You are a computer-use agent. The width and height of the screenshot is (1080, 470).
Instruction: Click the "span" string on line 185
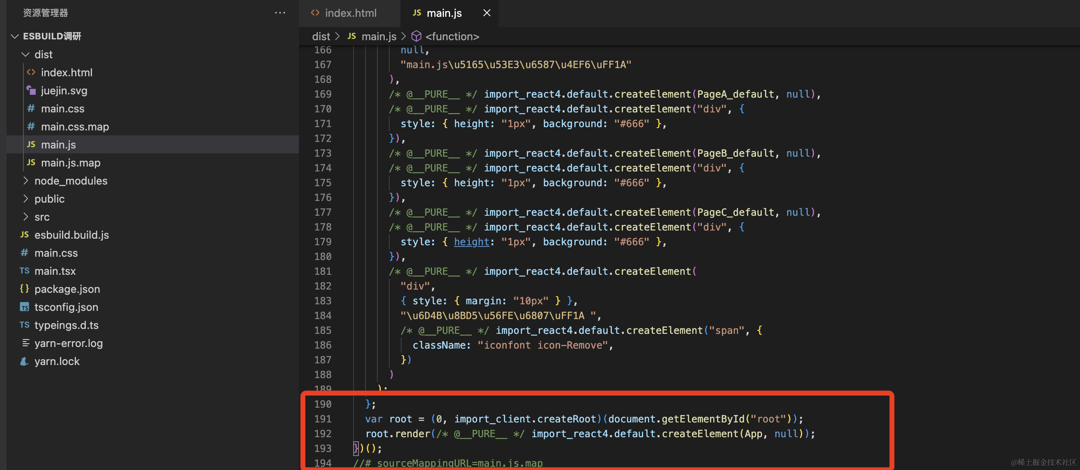point(726,330)
